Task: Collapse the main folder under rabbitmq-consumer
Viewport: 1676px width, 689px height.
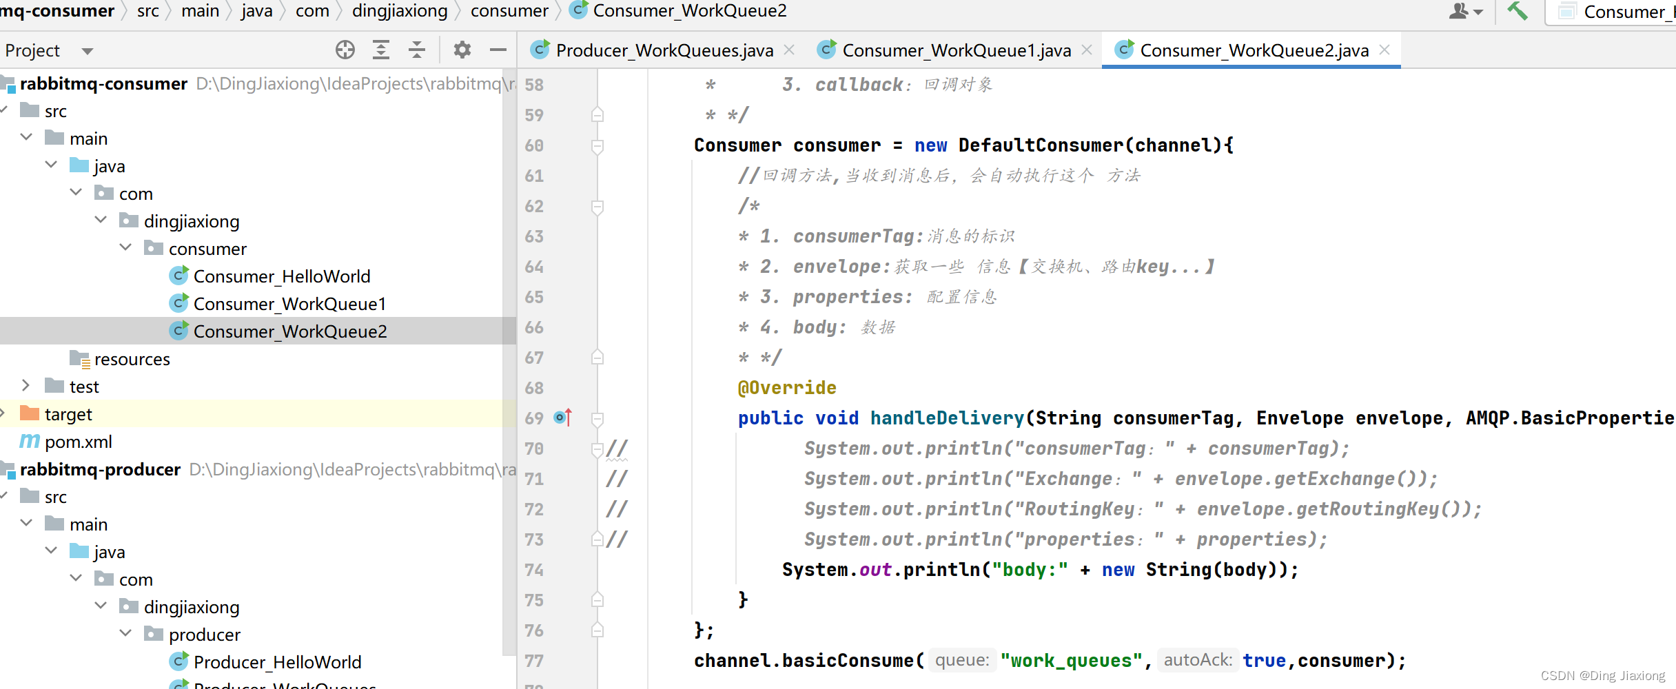Action: tap(26, 137)
